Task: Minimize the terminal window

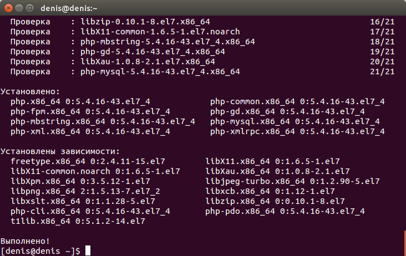Action: pyautogui.click(x=19, y=8)
